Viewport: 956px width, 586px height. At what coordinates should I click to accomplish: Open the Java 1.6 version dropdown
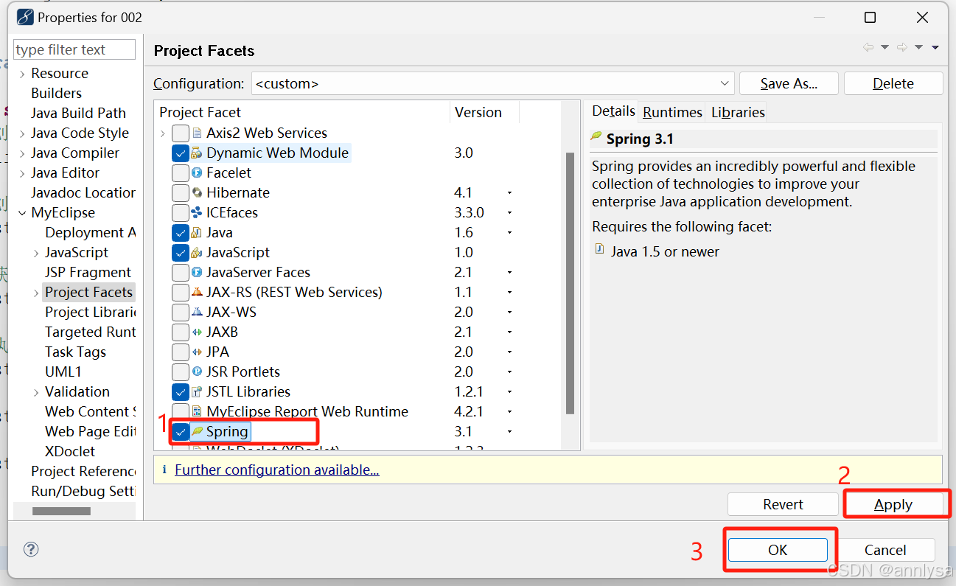(x=509, y=233)
